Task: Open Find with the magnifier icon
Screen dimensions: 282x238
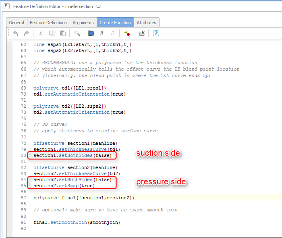Action: (77, 33)
